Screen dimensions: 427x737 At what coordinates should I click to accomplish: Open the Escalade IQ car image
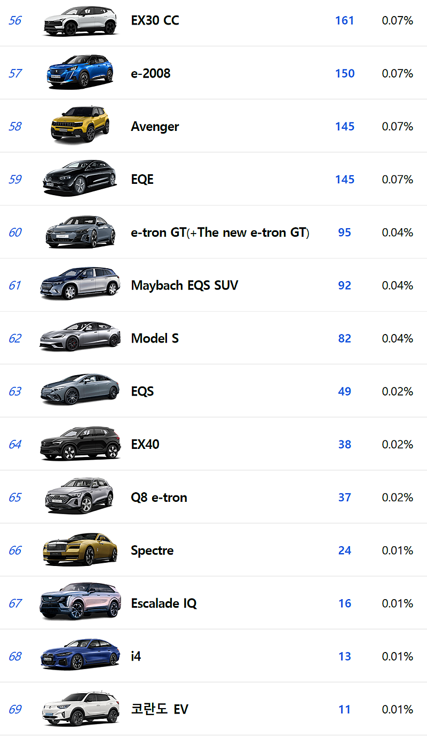(x=80, y=602)
